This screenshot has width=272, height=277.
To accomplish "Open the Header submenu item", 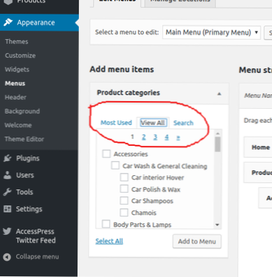I will point(15,97).
